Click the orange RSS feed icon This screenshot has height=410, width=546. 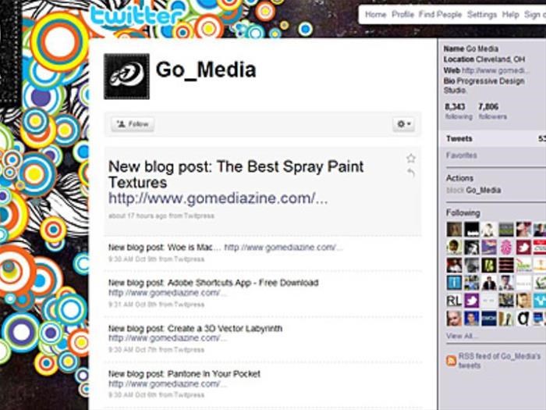451,361
